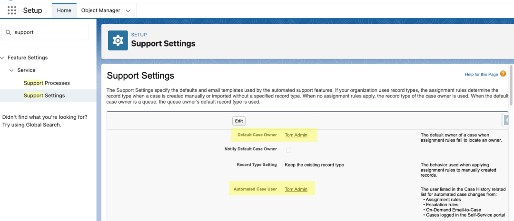Switch to the Home tab
This screenshot has height=221, width=514.
(x=64, y=10)
